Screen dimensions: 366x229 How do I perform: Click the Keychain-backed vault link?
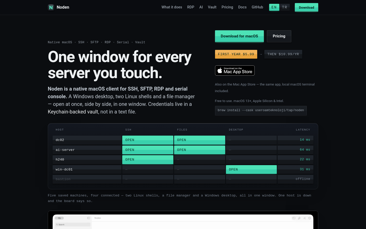click(x=73, y=112)
